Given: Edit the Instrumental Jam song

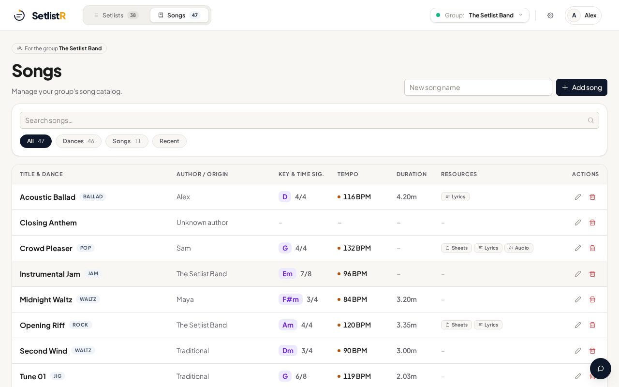Looking at the screenshot, I should tap(577, 274).
